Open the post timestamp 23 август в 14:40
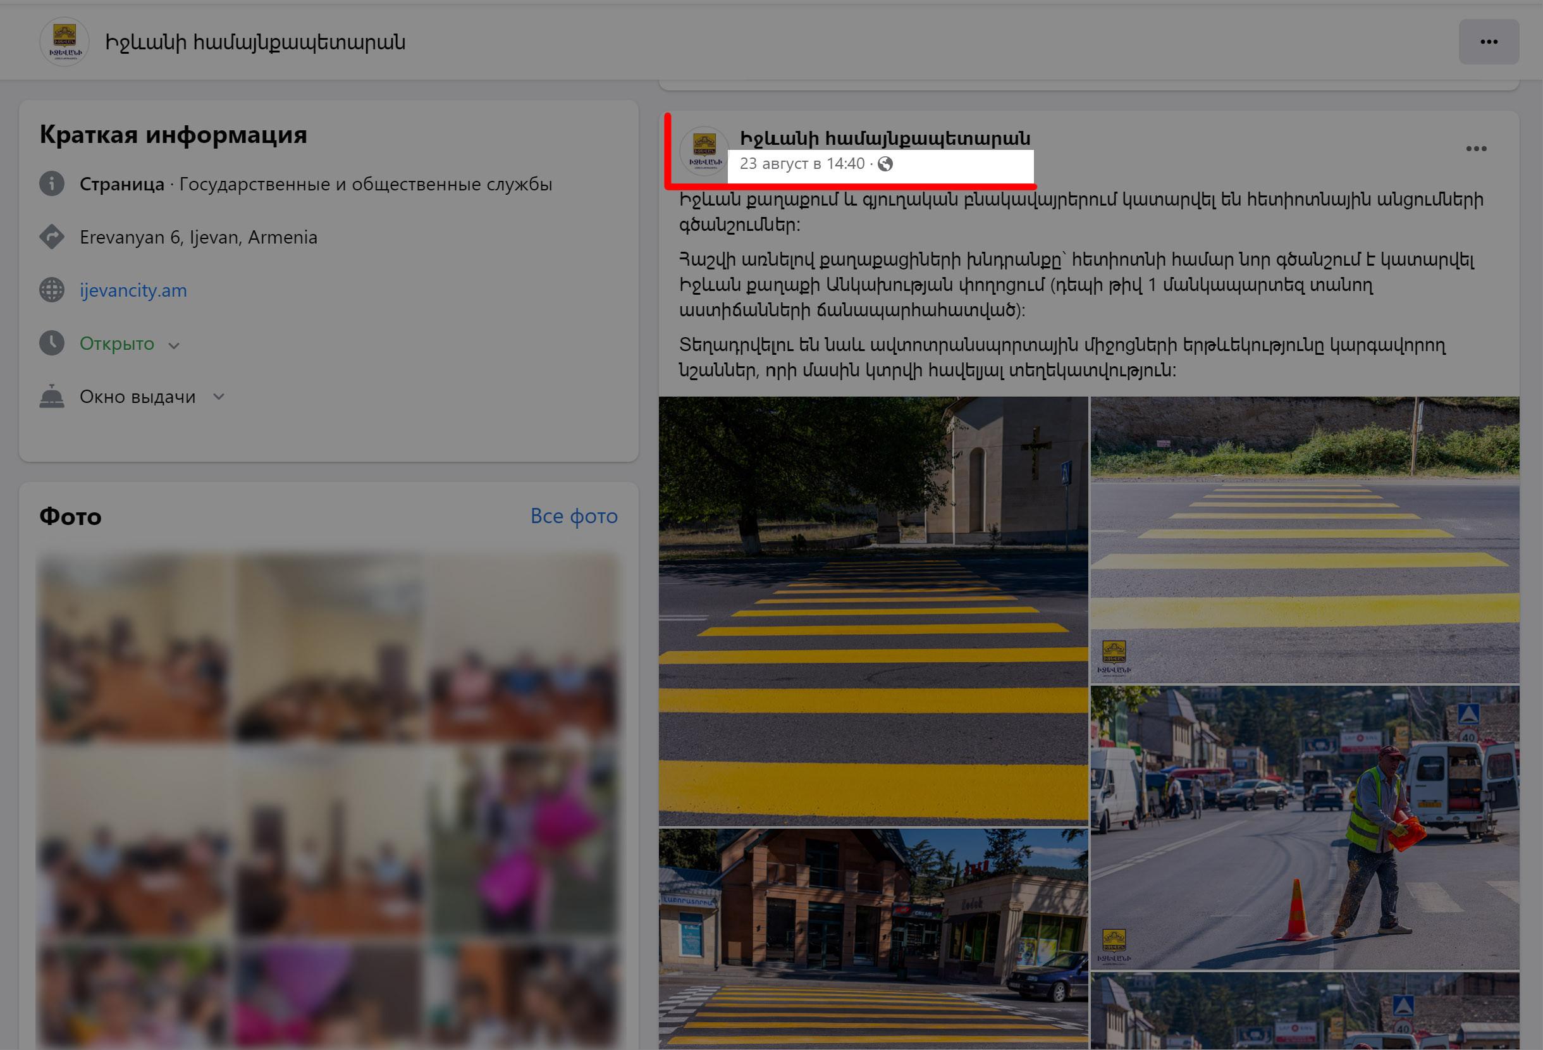 [x=802, y=163]
